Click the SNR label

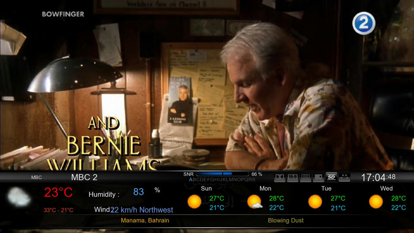[188, 174]
